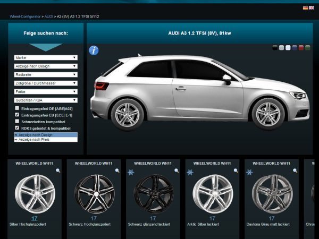319x239 pixels.
Task: Go to Wheel-Configurator breadcrumb link
Action: (x=25, y=16)
